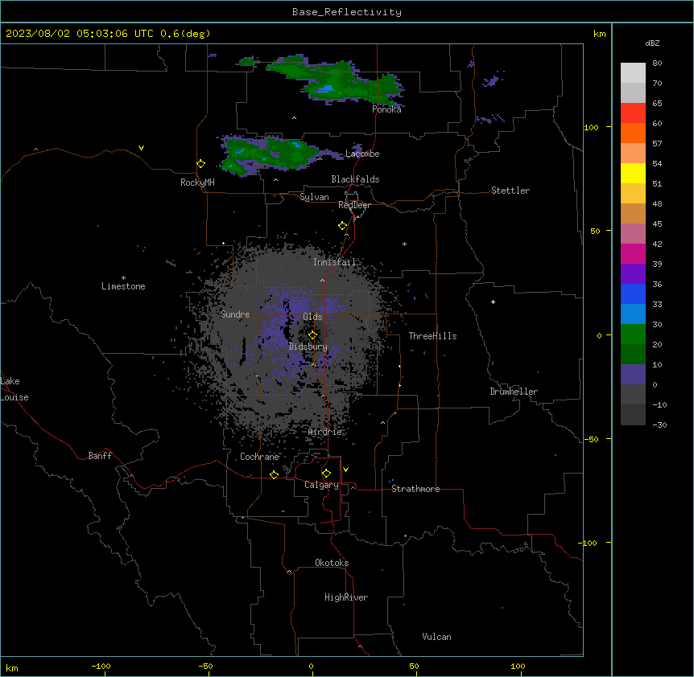Image resolution: width=694 pixels, height=677 pixels.
Task: Click the Limestone label
Action: tap(123, 286)
